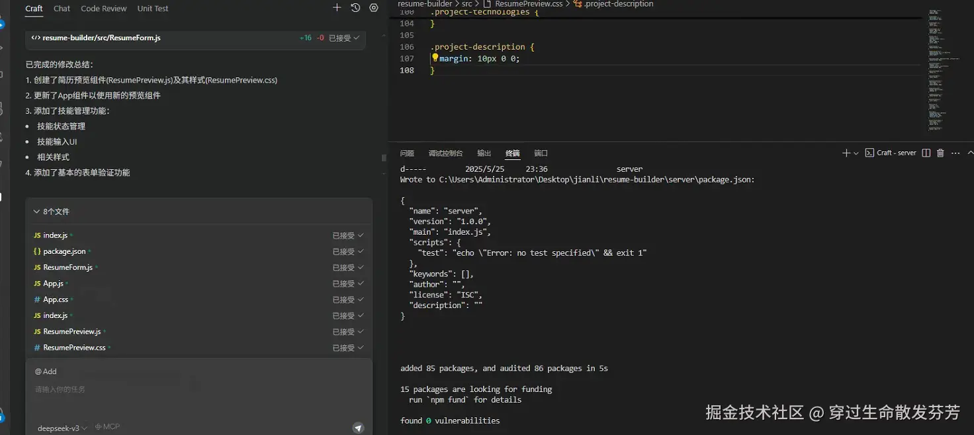Select the 终端 panel tab

click(513, 153)
